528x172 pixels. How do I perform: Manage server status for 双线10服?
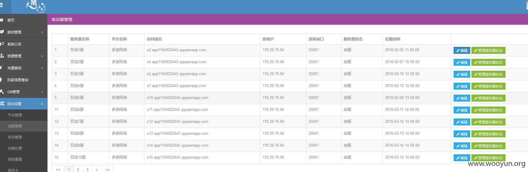(488, 158)
